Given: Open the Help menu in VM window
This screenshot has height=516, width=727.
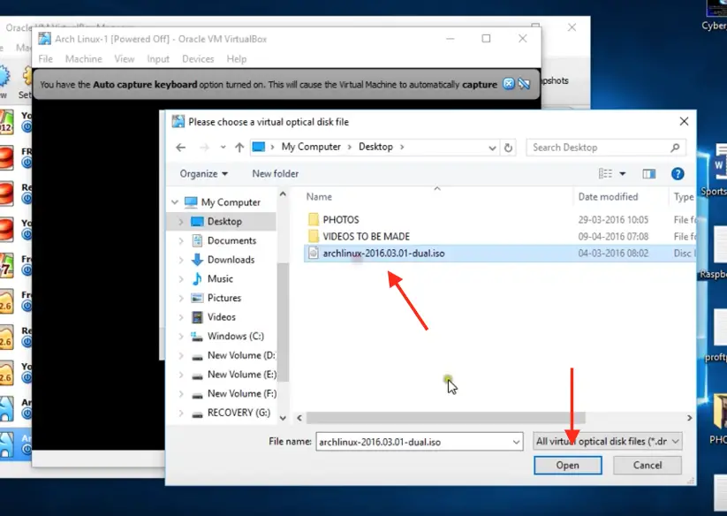Looking at the screenshot, I should click(237, 59).
